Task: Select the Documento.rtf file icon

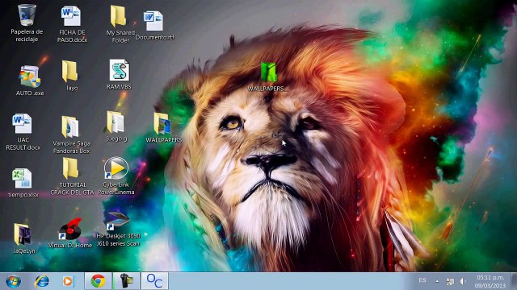Action: (x=153, y=21)
